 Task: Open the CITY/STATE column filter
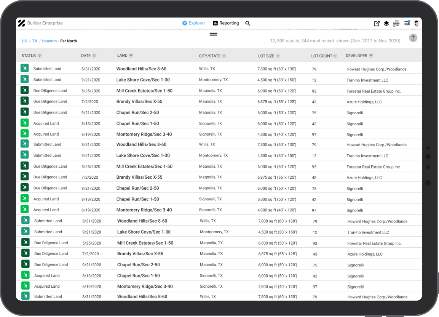tap(224, 56)
